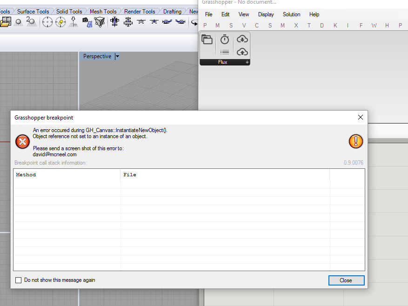Click the Flux cloud upload icon
The image size is (408, 306).
(242, 52)
